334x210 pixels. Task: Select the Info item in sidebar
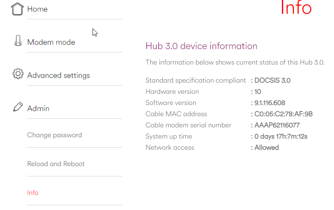click(x=33, y=193)
